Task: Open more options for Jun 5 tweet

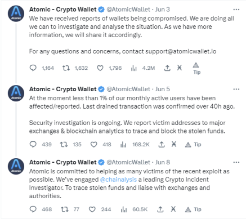Action: pyautogui.click(x=236, y=89)
